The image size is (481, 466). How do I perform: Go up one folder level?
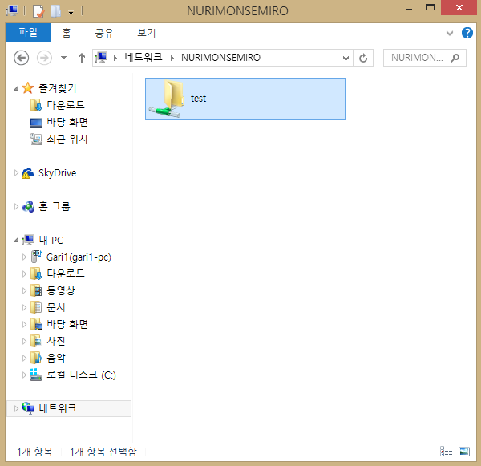(x=81, y=58)
